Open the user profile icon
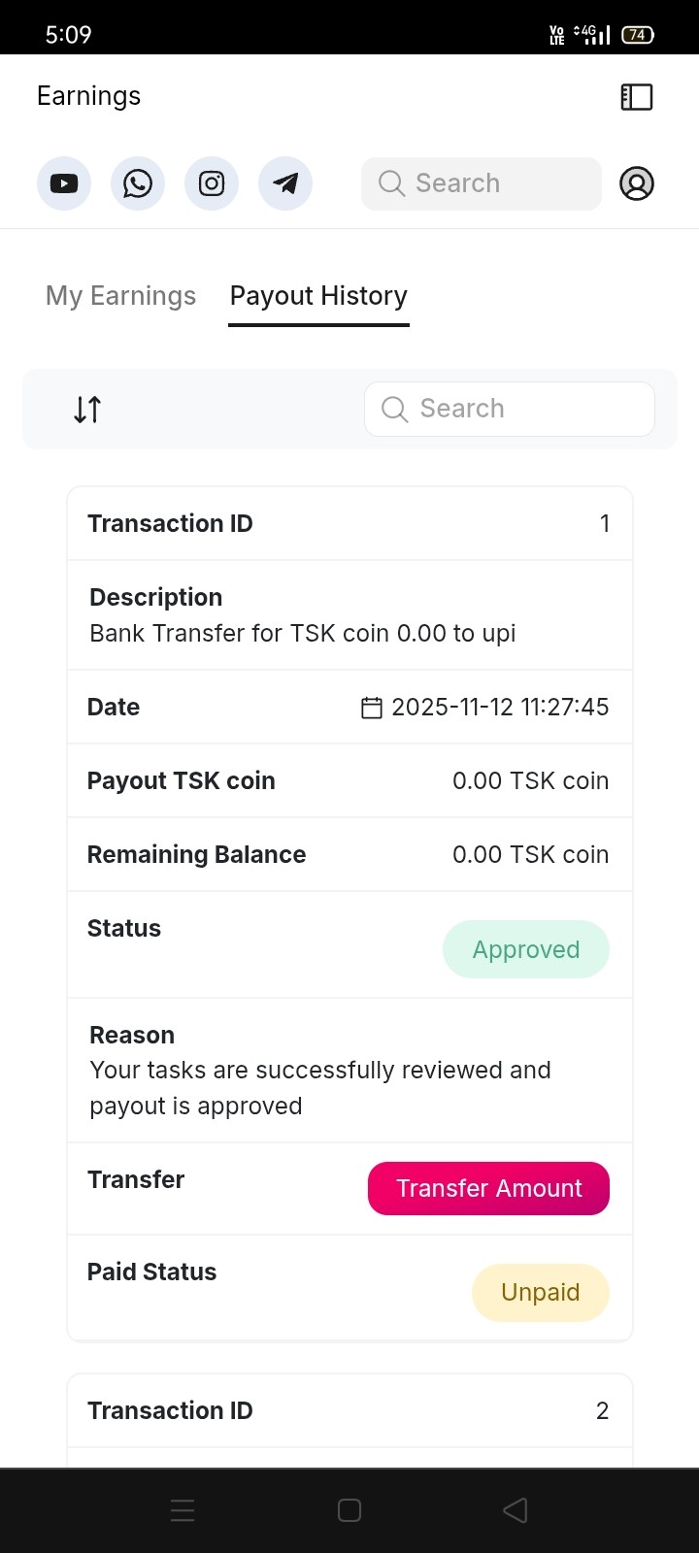 (637, 183)
